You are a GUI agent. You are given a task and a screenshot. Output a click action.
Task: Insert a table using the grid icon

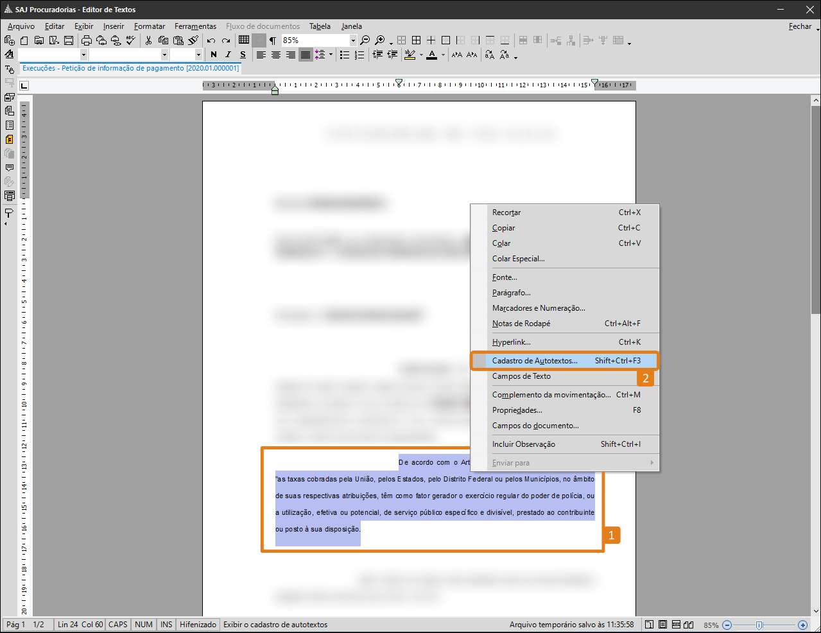[244, 40]
